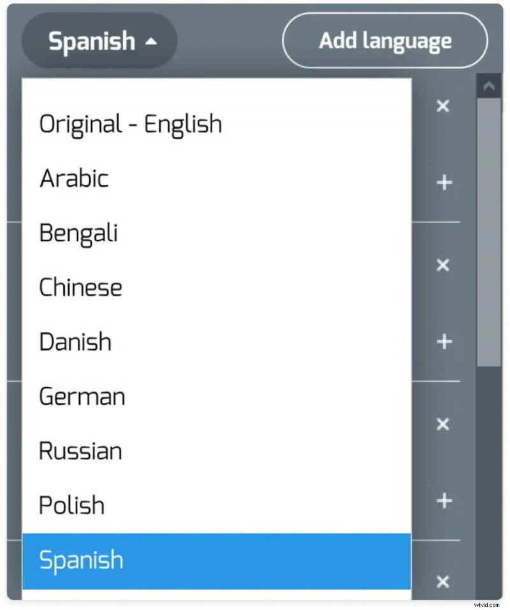The height and width of the screenshot is (610, 510).
Task: Open the language selector labeled Spanish
Action: pos(98,41)
